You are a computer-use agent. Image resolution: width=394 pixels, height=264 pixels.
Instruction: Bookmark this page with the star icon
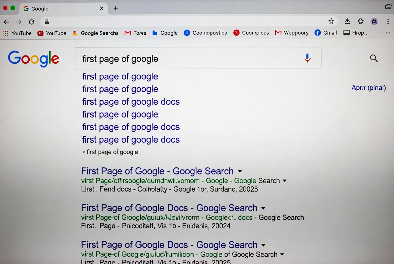(x=331, y=21)
